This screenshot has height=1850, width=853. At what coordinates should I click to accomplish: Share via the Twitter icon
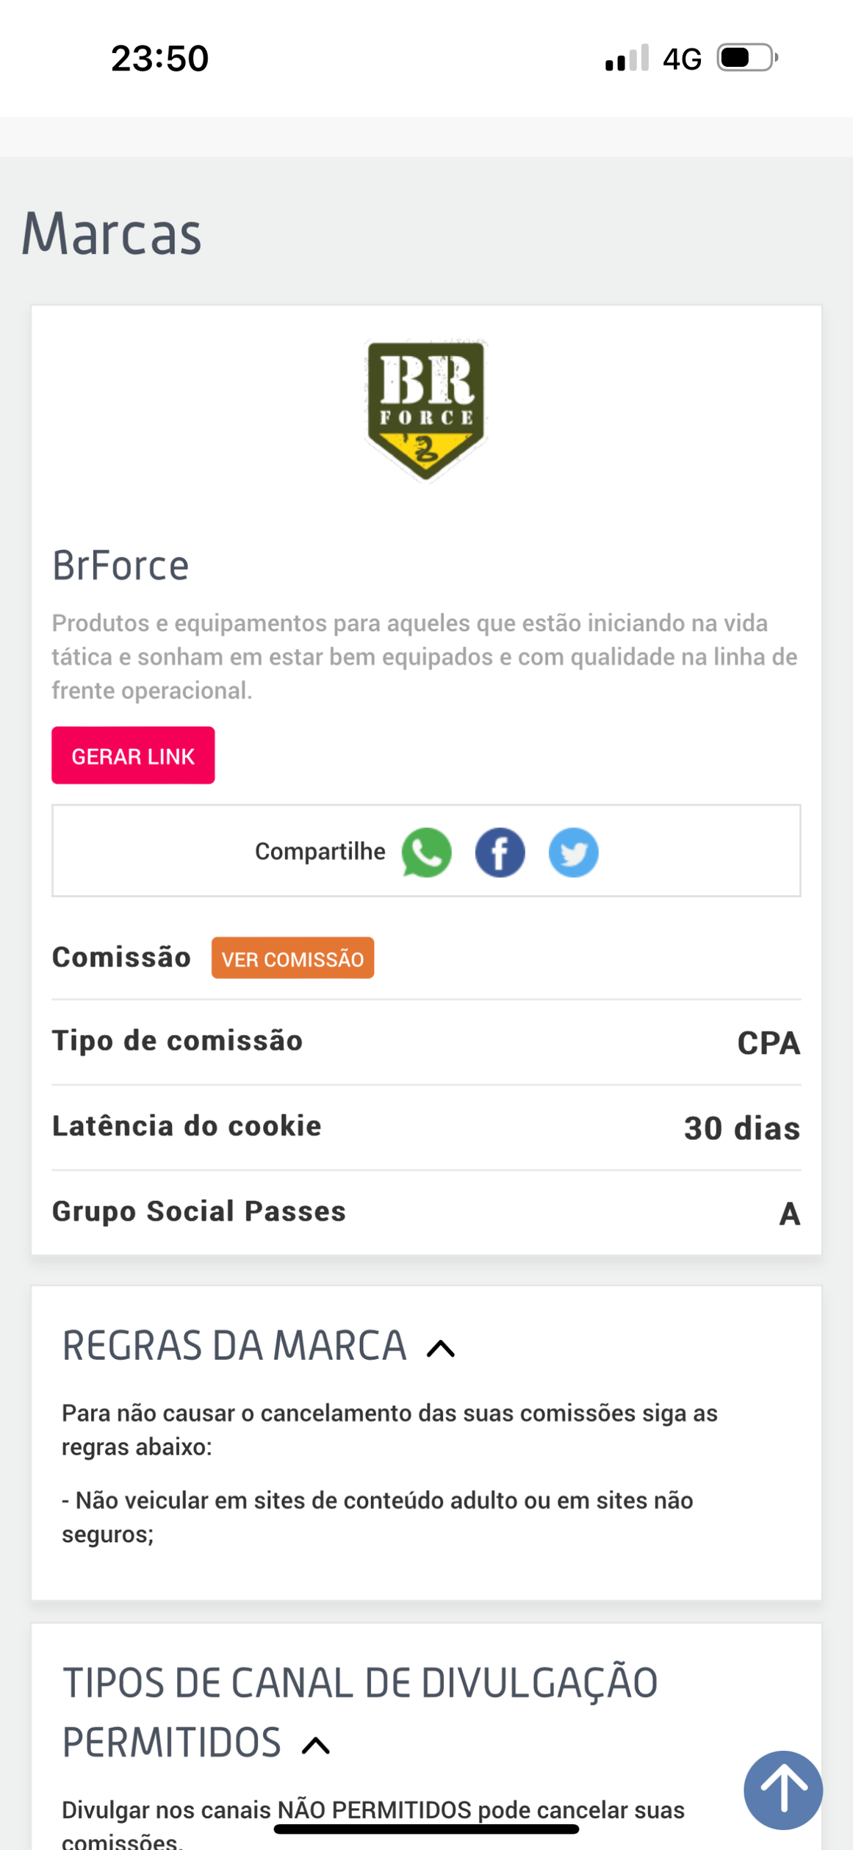point(573,853)
